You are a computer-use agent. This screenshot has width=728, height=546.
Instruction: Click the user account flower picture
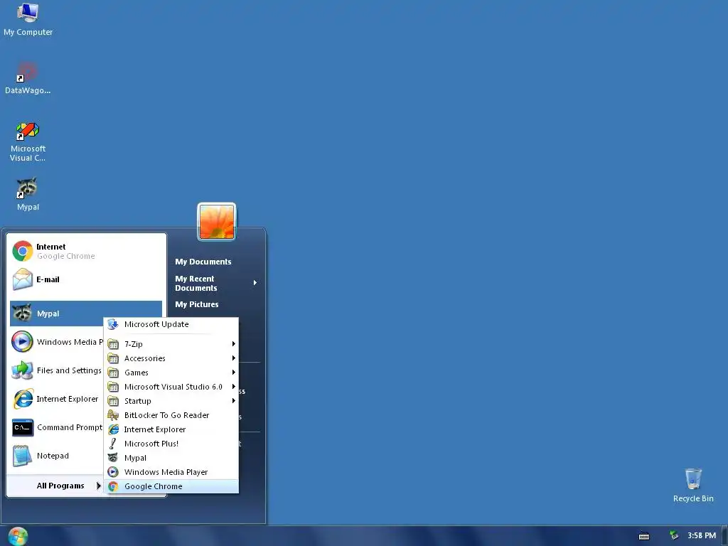(217, 222)
